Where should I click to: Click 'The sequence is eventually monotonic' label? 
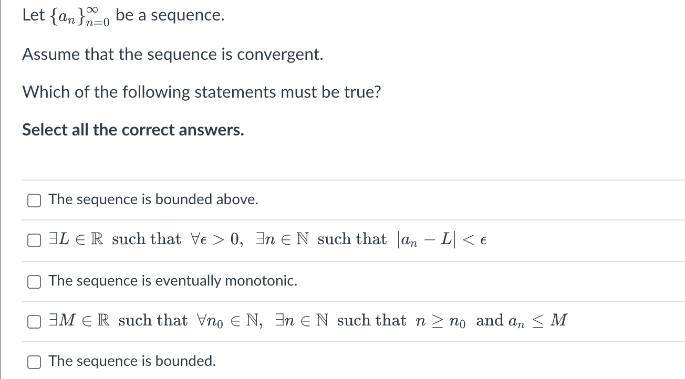172,281
